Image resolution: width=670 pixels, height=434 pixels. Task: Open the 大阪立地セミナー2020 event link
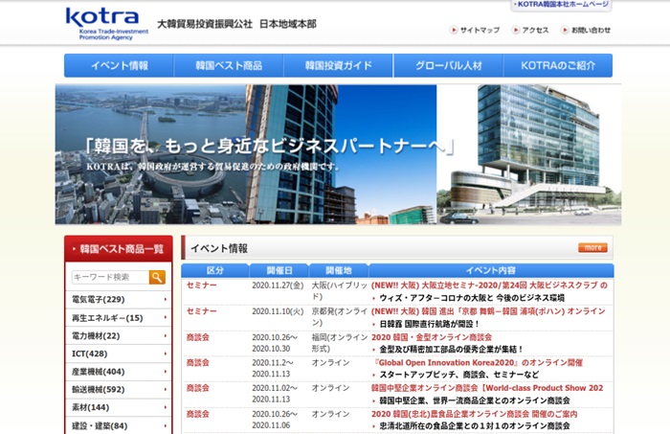[x=489, y=286]
